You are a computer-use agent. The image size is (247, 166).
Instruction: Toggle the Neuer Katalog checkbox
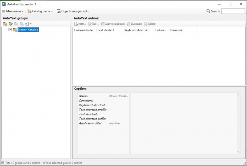[x=10, y=30]
